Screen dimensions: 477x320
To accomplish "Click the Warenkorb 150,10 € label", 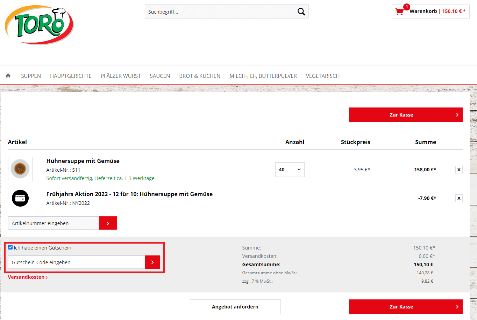I will (x=437, y=11).
